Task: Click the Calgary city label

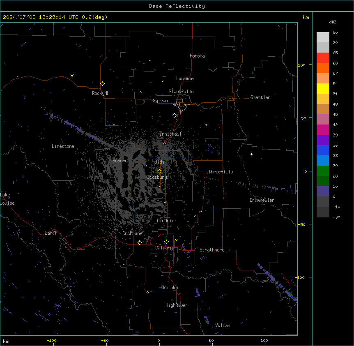Action: [164, 248]
